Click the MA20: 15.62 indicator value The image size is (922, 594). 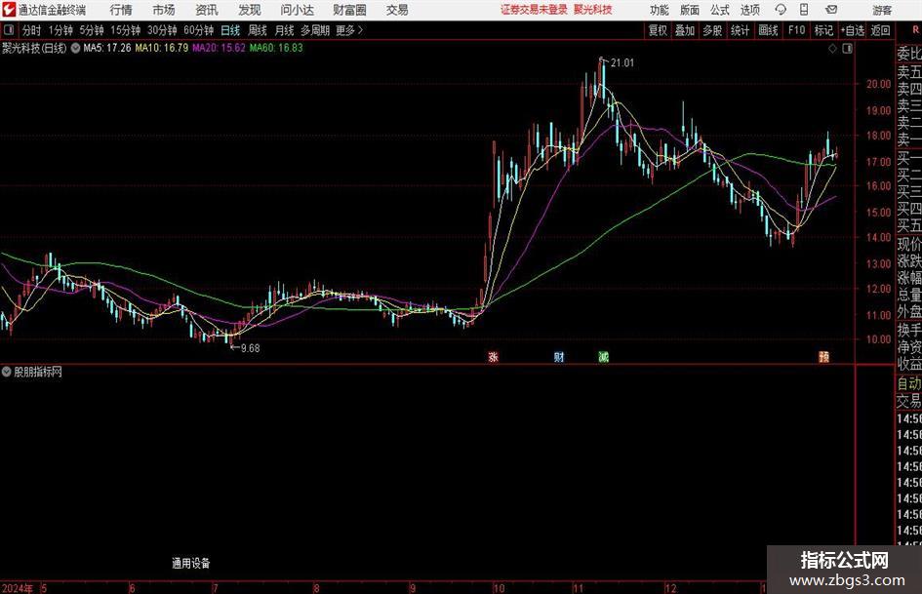pos(219,48)
